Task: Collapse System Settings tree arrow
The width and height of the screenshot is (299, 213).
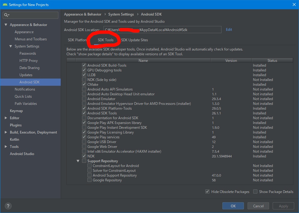Action: pos(11,46)
